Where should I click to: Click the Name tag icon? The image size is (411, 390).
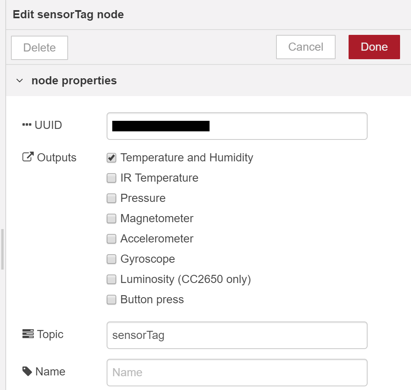[27, 371]
